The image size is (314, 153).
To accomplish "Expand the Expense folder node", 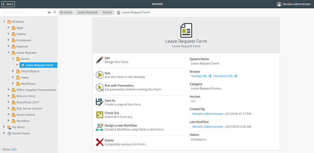I will [x=9, y=46].
